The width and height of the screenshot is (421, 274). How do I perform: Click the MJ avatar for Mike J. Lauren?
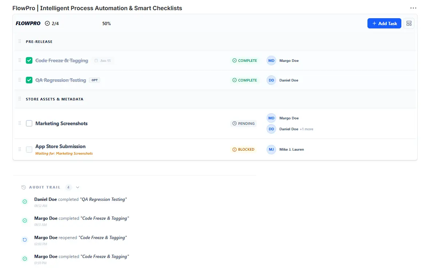[271, 150]
